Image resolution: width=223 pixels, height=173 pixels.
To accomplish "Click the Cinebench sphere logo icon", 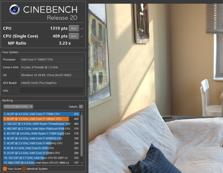I will click(15, 10).
